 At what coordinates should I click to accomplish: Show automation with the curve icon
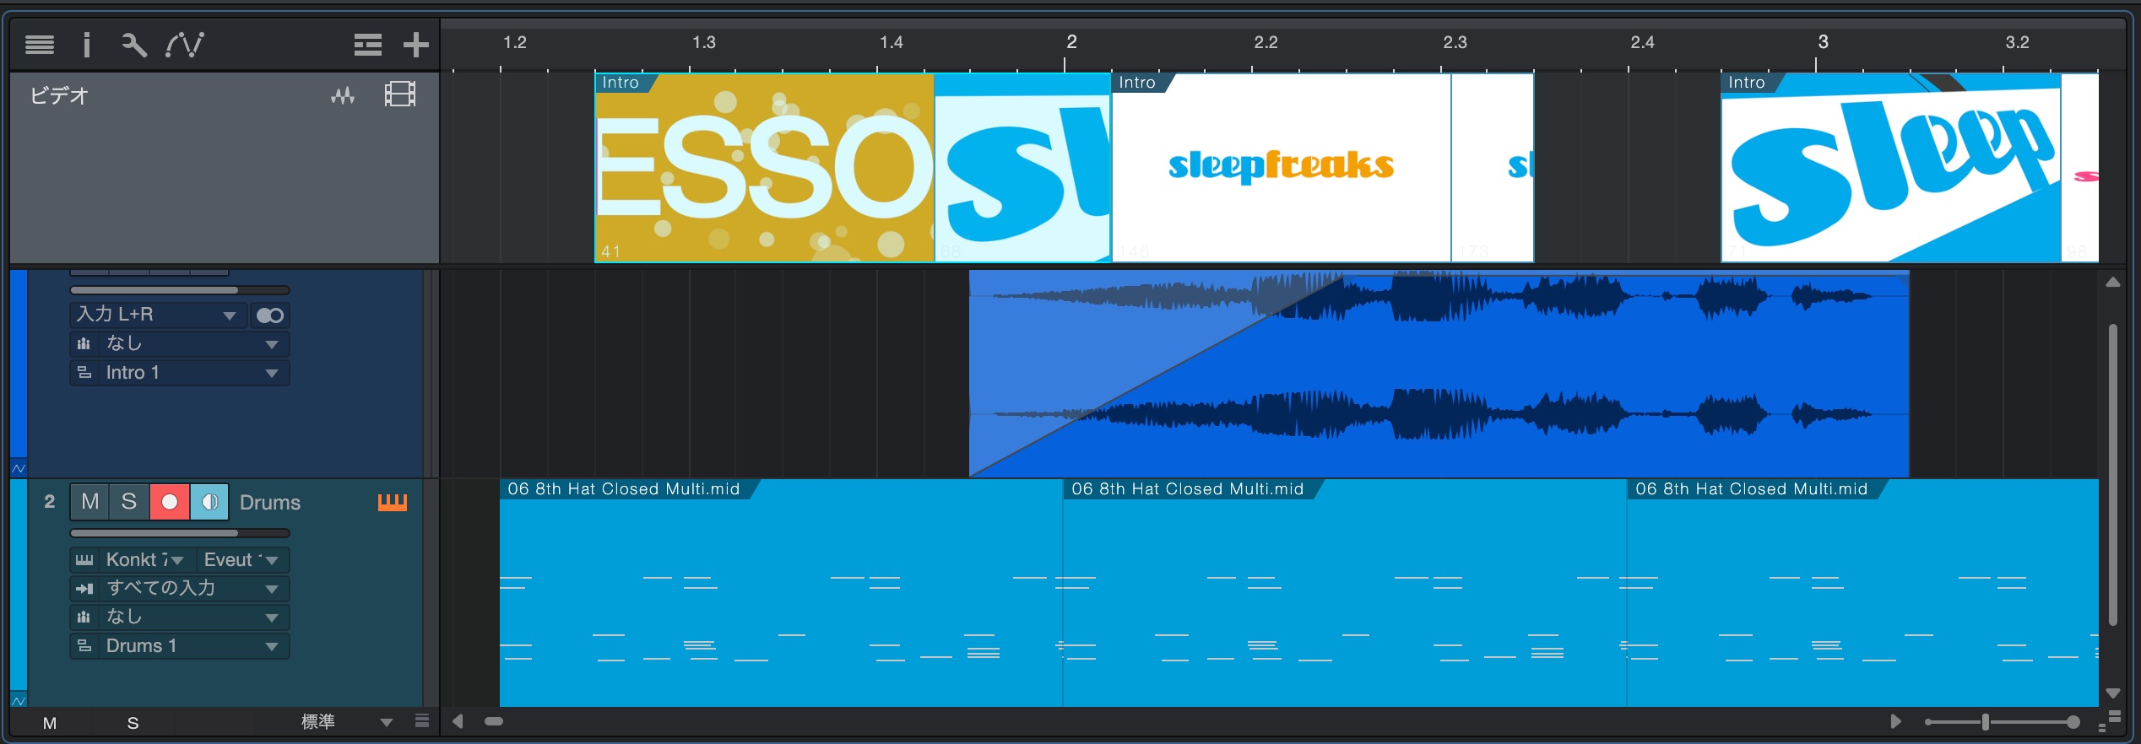click(185, 45)
